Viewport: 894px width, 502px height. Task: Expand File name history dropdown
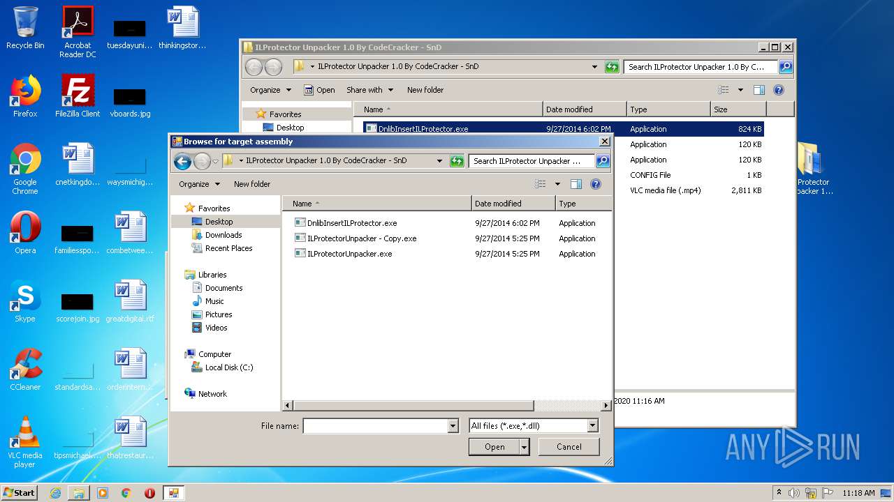click(453, 426)
